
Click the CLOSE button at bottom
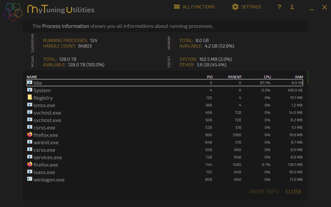pyautogui.click(x=294, y=191)
